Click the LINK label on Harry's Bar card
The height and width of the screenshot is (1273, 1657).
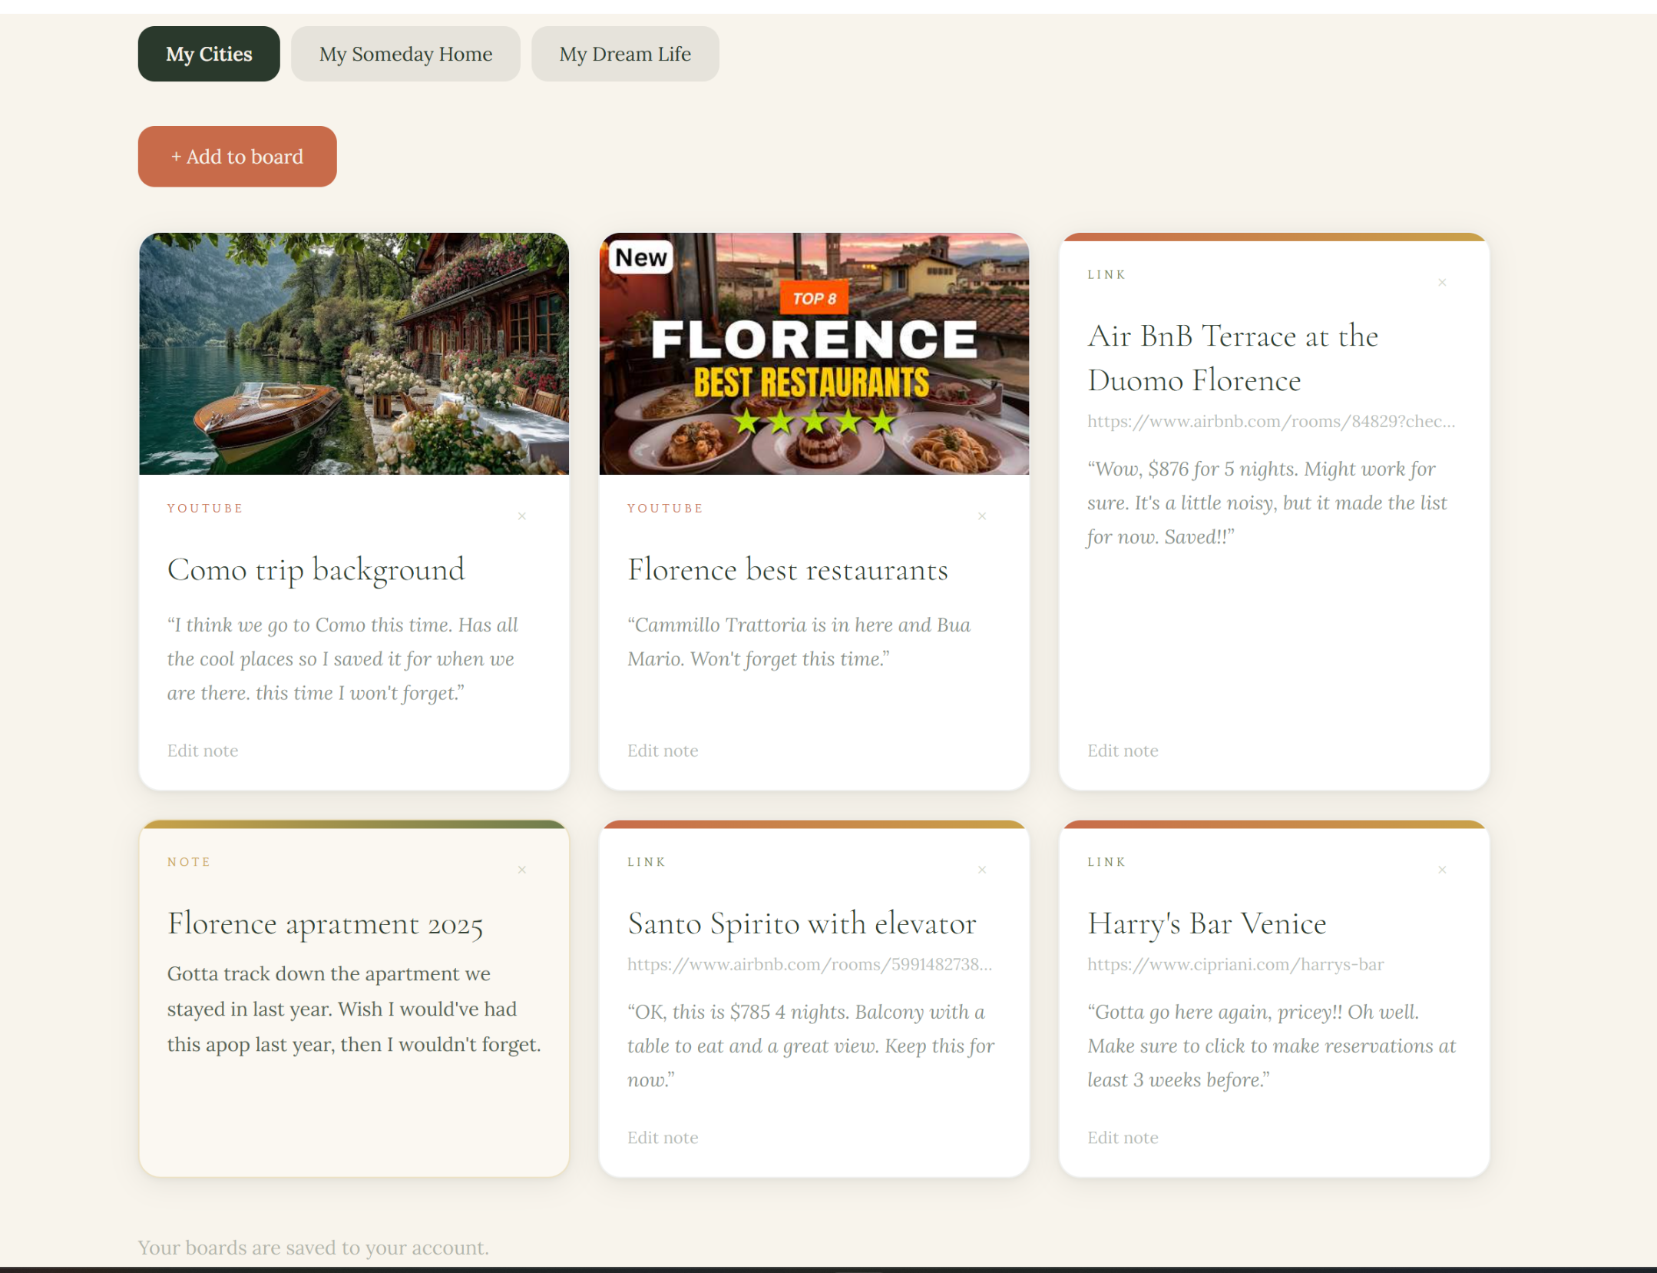tap(1106, 862)
